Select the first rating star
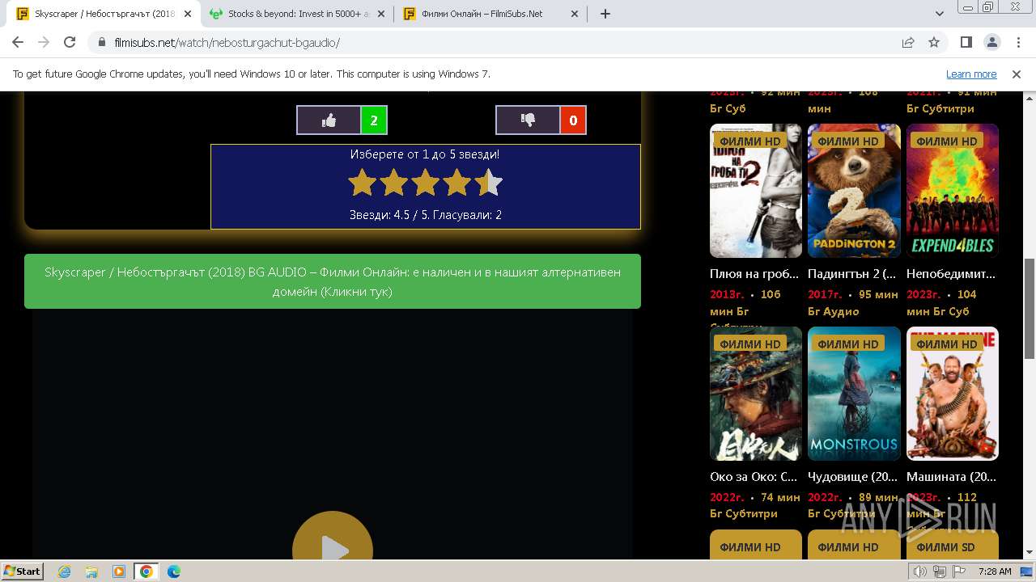1036x582 pixels. click(x=363, y=183)
